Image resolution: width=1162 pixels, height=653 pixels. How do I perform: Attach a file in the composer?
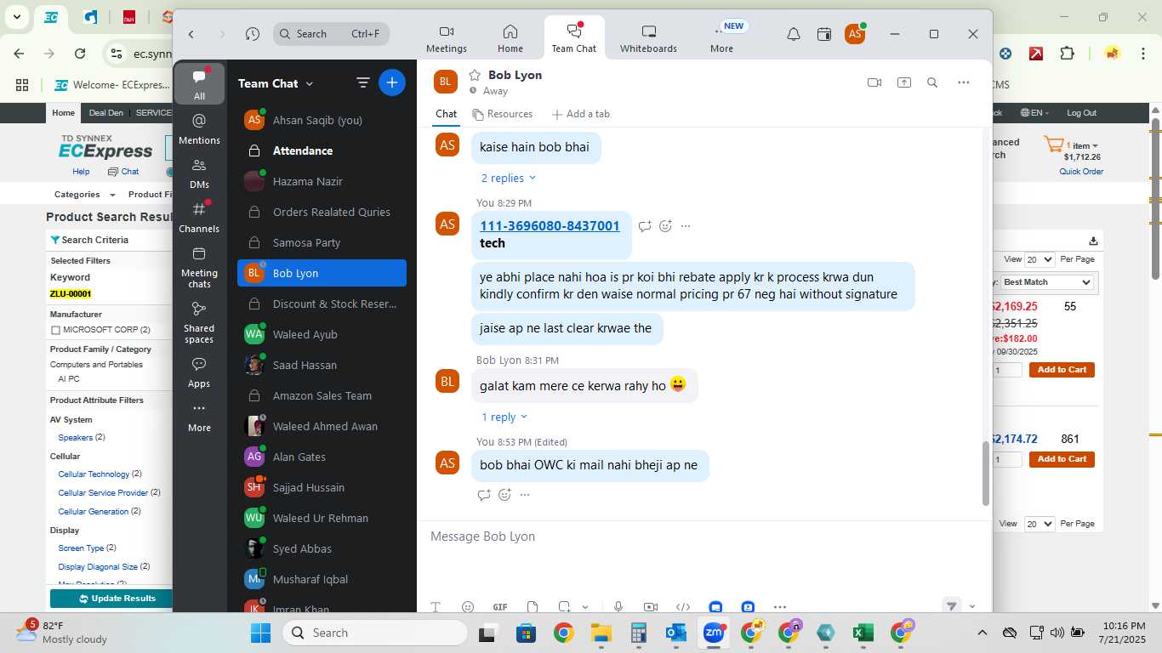pyautogui.click(x=533, y=607)
